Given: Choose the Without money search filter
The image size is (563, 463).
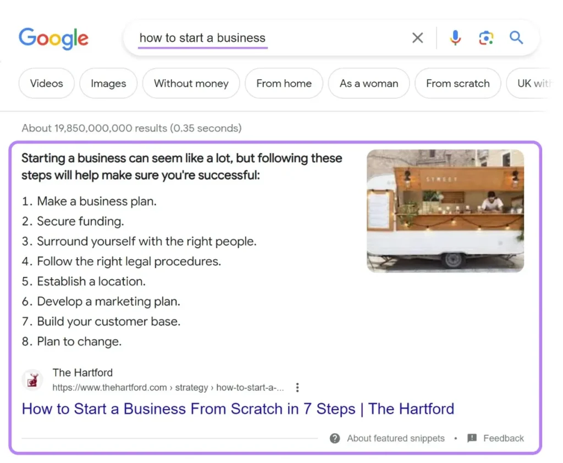Looking at the screenshot, I should pos(190,83).
